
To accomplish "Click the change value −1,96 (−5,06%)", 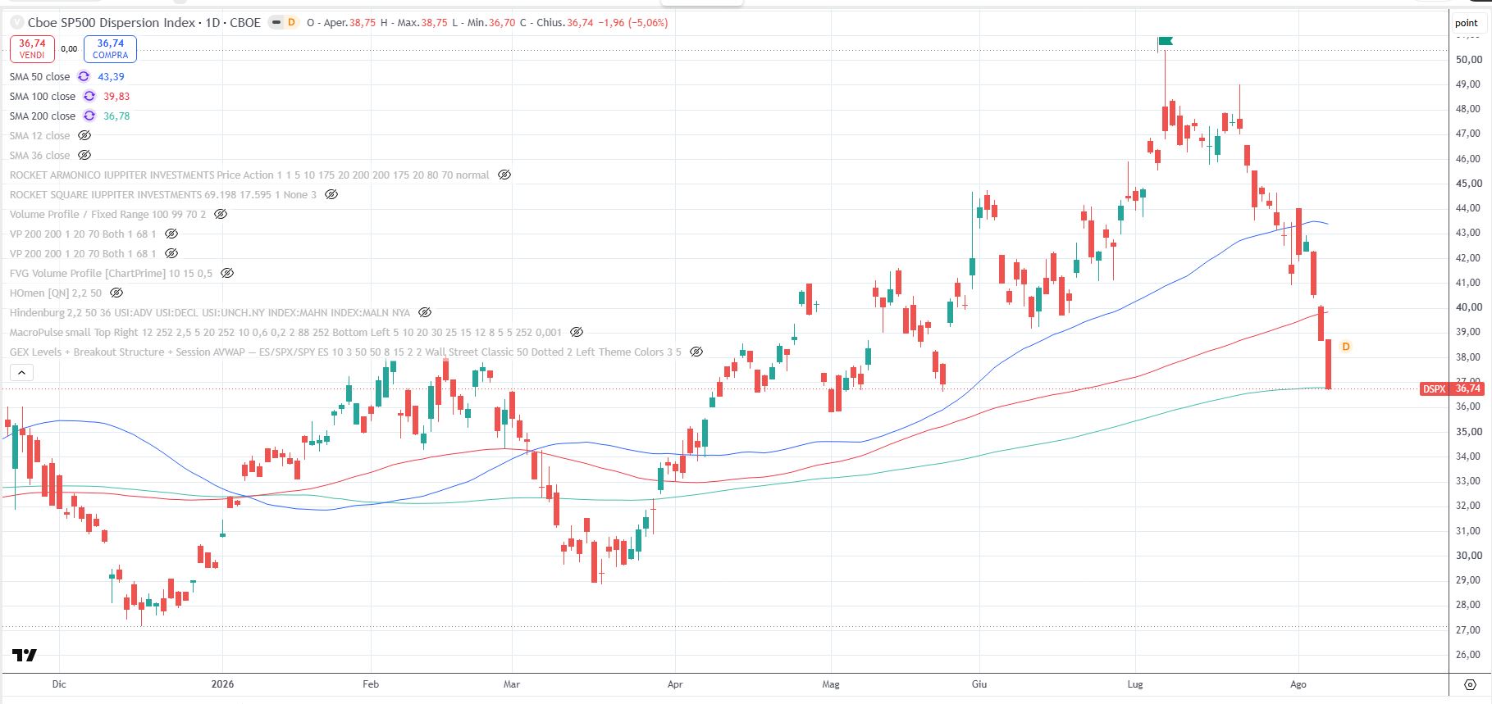I will pyautogui.click(x=632, y=23).
